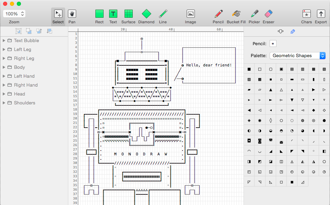Switch to the pencil inspector tab
Viewport: 330px width, 205px height.
[x=293, y=31]
